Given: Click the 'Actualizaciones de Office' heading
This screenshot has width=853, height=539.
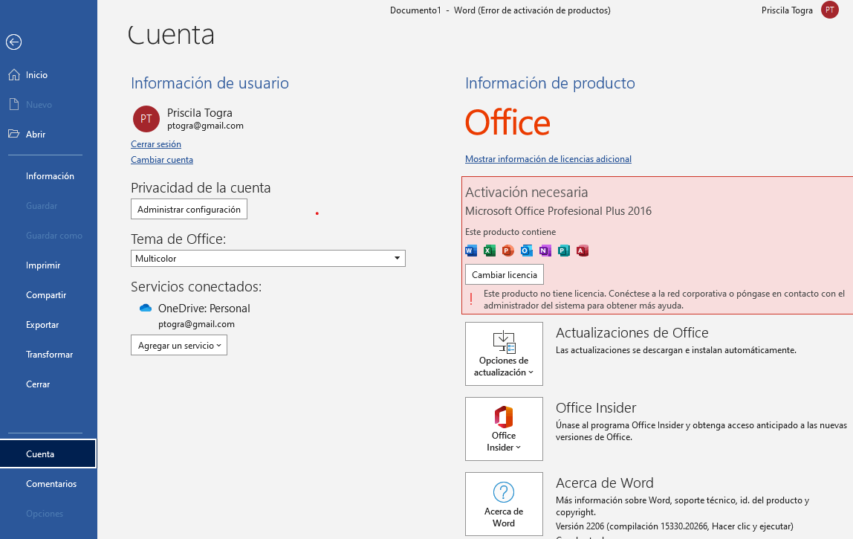Looking at the screenshot, I should [x=632, y=332].
